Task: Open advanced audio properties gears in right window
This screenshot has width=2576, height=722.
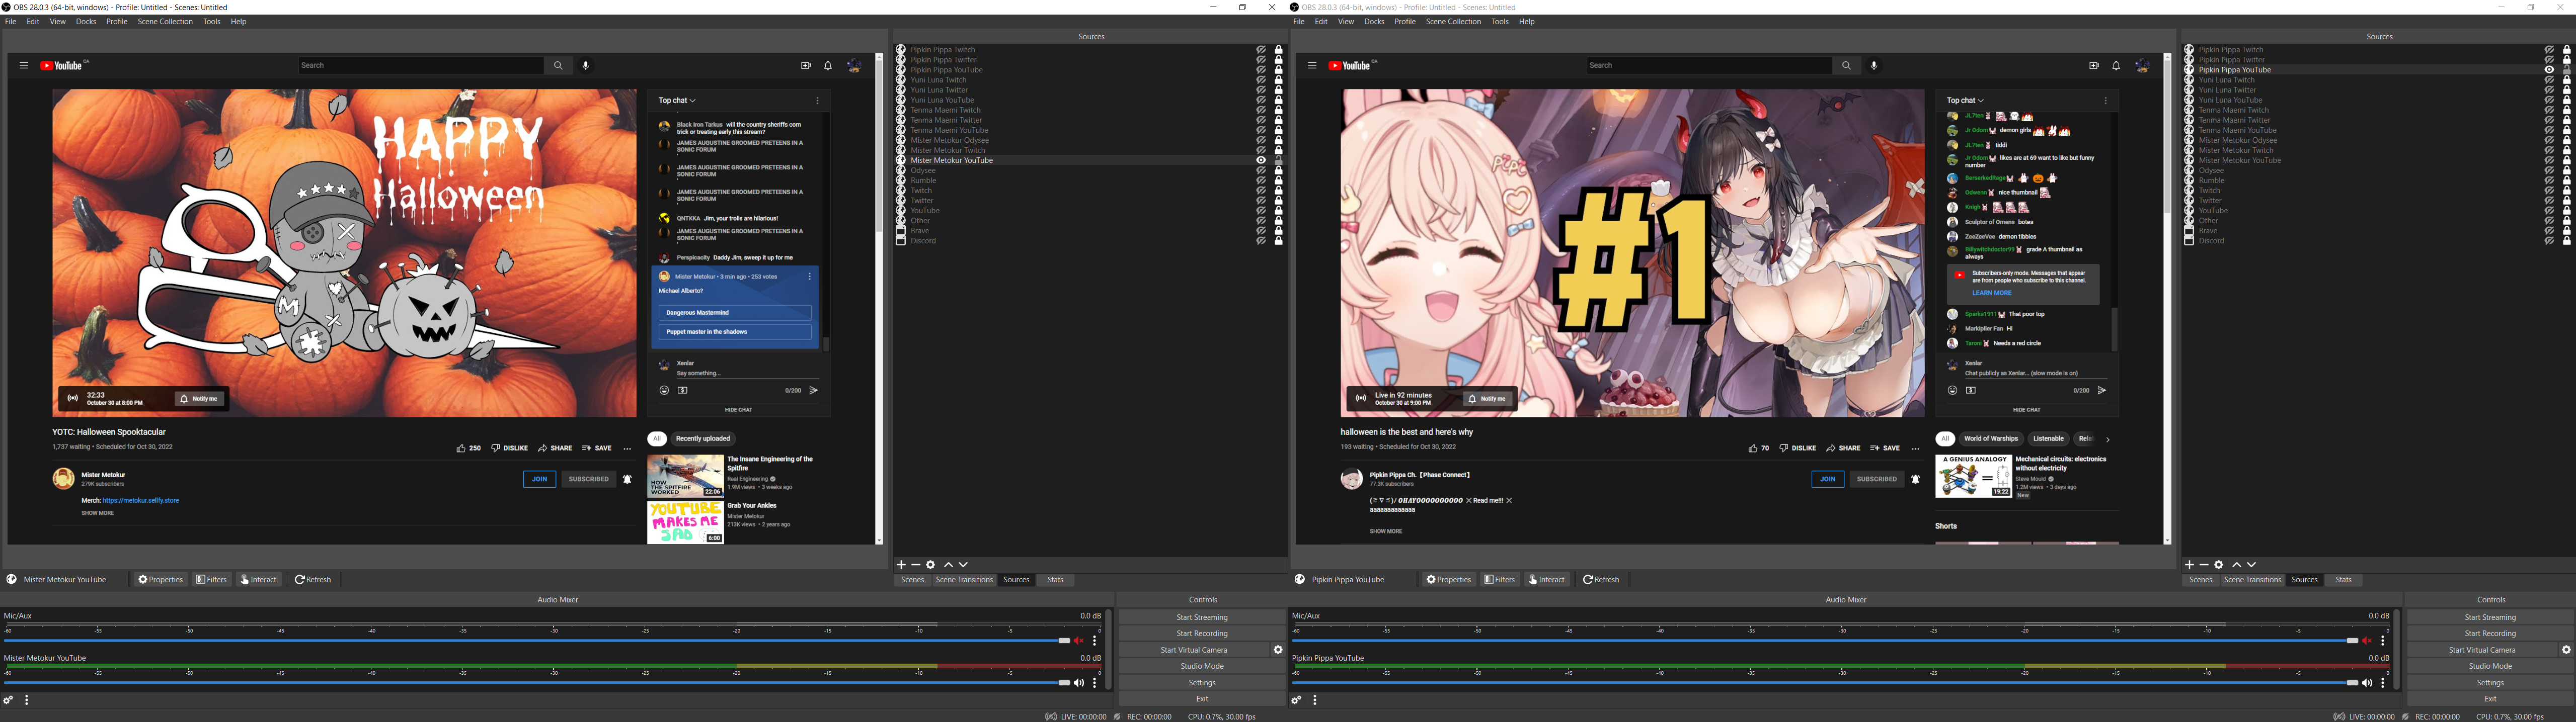Action: 1296,701
